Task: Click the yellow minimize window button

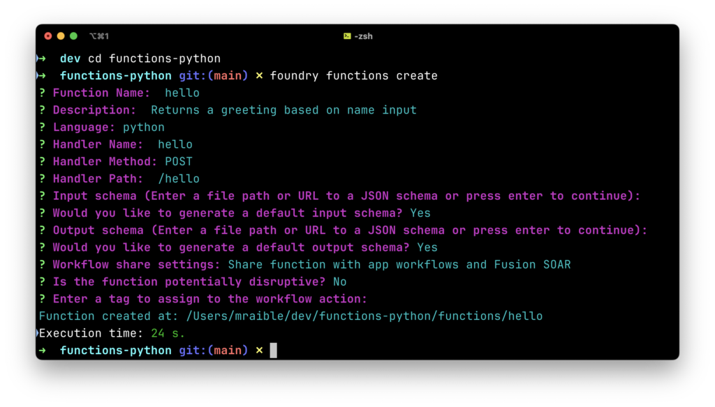Action: click(x=61, y=36)
